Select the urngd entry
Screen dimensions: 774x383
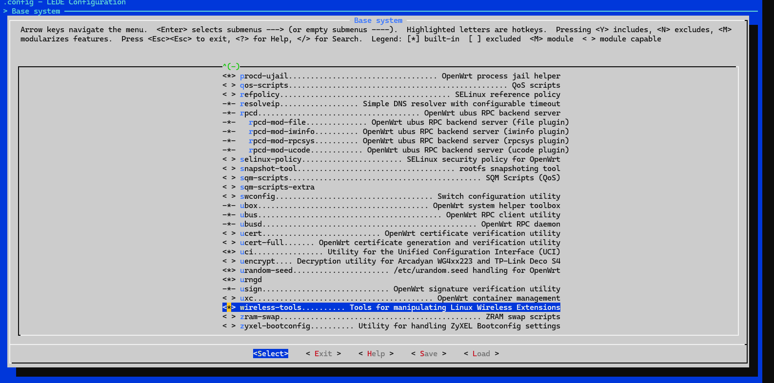point(242,280)
